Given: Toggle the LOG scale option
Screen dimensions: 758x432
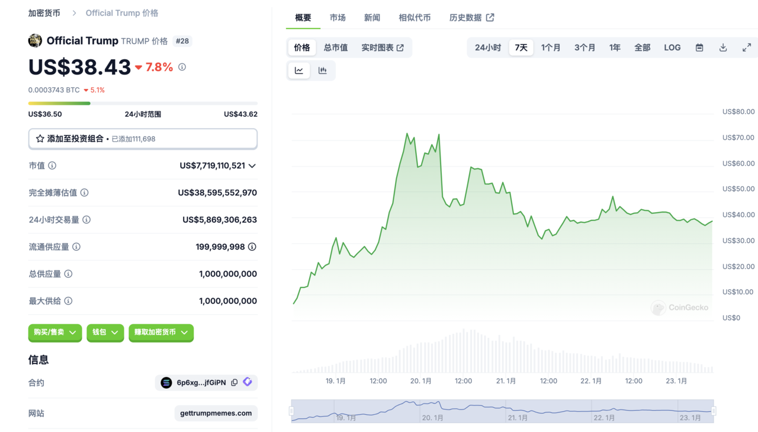Looking at the screenshot, I should [672, 47].
